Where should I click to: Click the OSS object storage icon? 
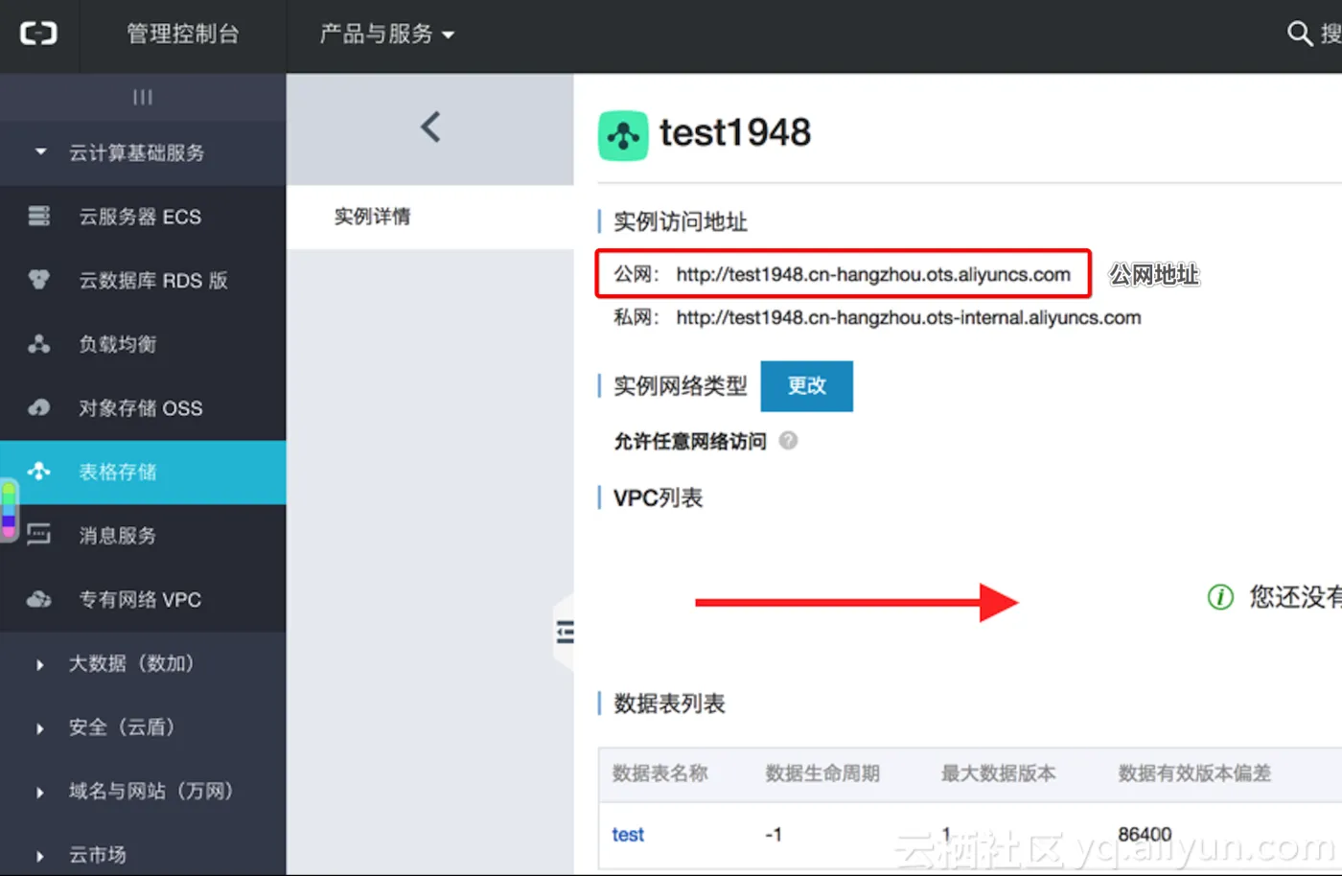tap(38, 407)
